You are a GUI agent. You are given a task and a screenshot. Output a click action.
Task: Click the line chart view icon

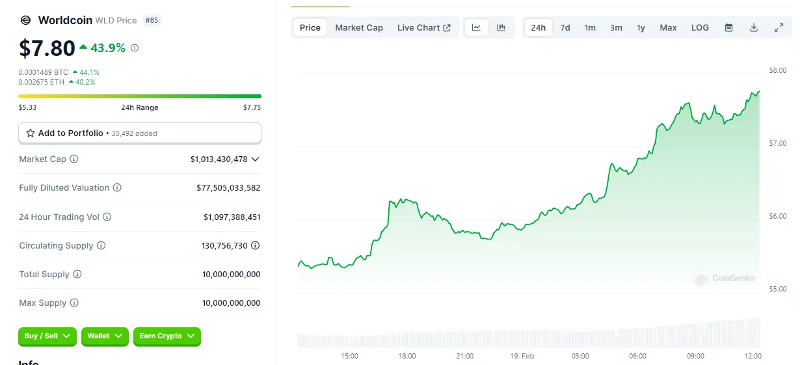476,27
